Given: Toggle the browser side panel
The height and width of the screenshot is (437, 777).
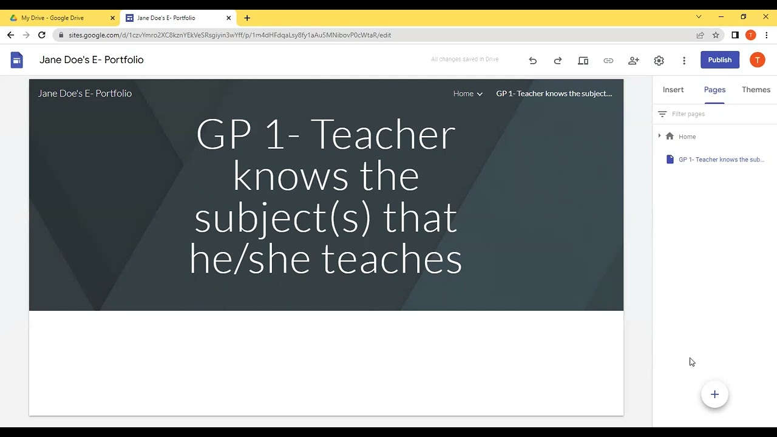Looking at the screenshot, I should (x=735, y=35).
